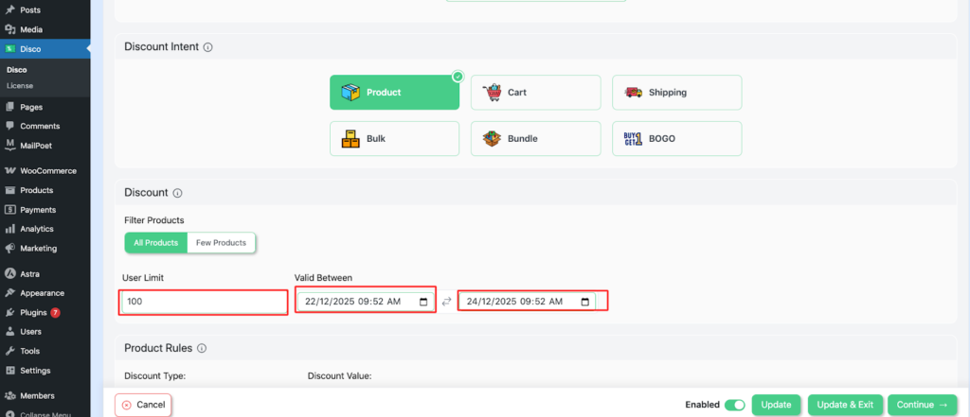The width and height of the screenshot is (970, 417).
Task: Click the Plugins update count badge
Action: pyautogui.click(x=55, y=313)
